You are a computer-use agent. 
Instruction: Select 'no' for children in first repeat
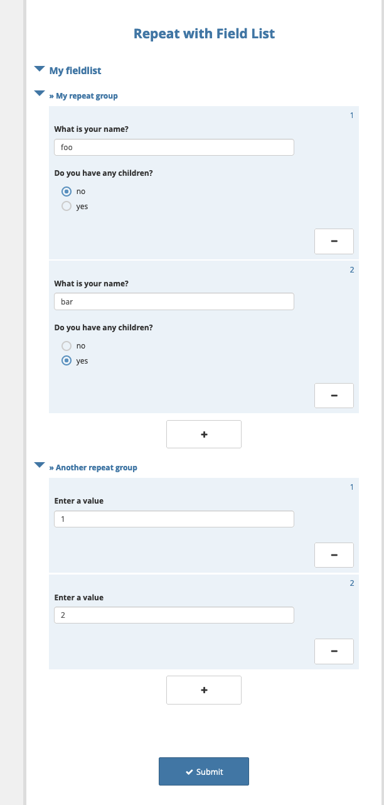click(67, 192)
